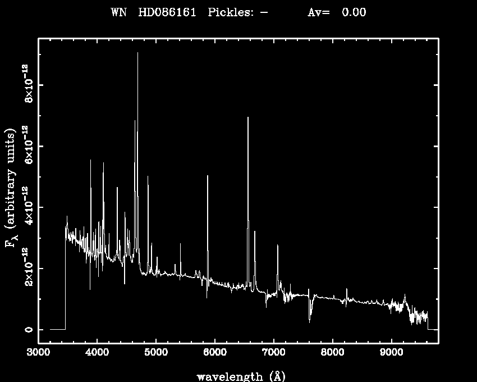Viewport: 477px width, 382px height.
Task: Click the 9000 tick label on x-axis
Action: coord(392,353)
